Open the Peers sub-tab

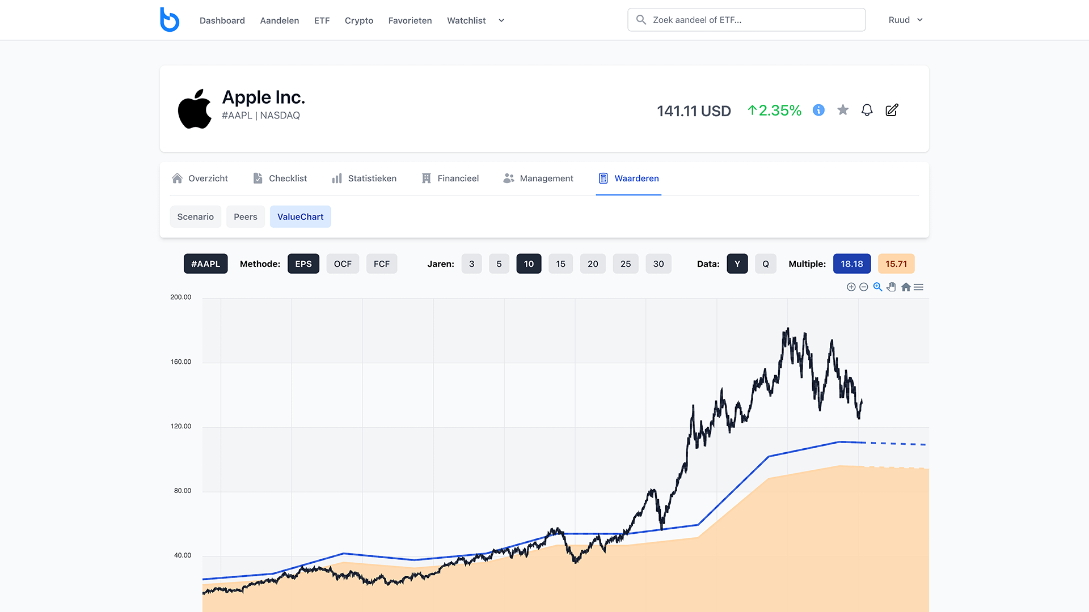pyautogui.click(x=246, y=216)
